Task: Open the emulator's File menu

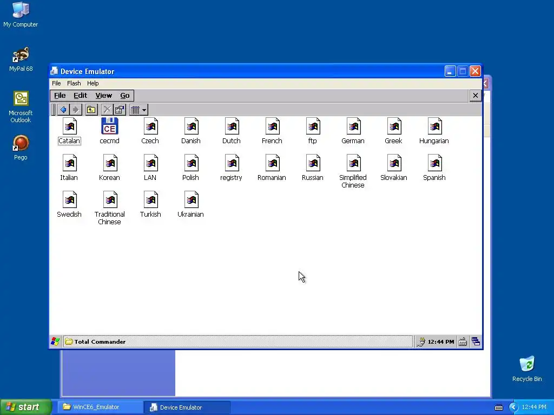Action: coord(56,83)
